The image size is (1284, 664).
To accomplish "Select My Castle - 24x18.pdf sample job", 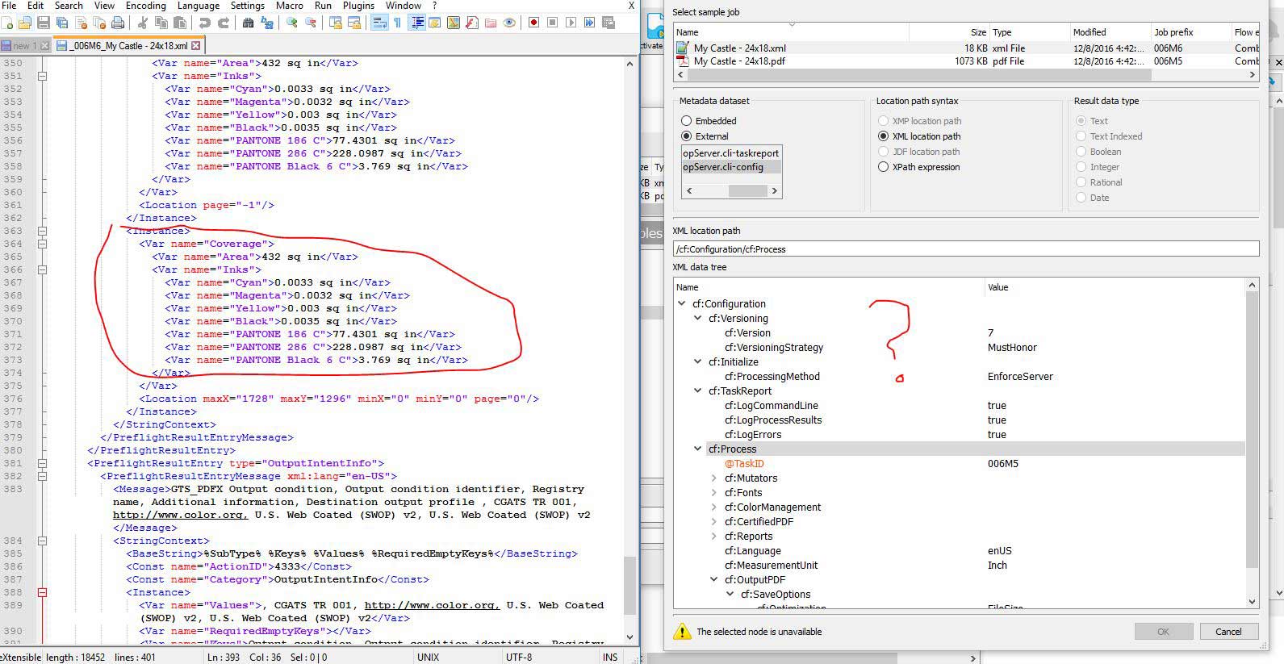I will click(739, 61).
